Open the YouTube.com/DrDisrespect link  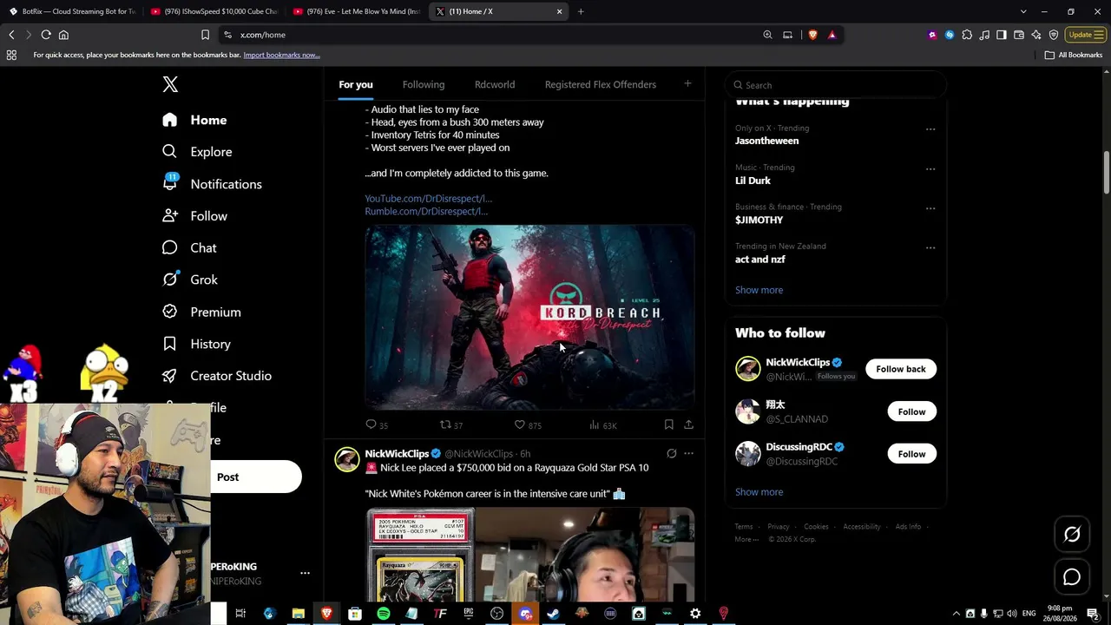click(429, 199)
